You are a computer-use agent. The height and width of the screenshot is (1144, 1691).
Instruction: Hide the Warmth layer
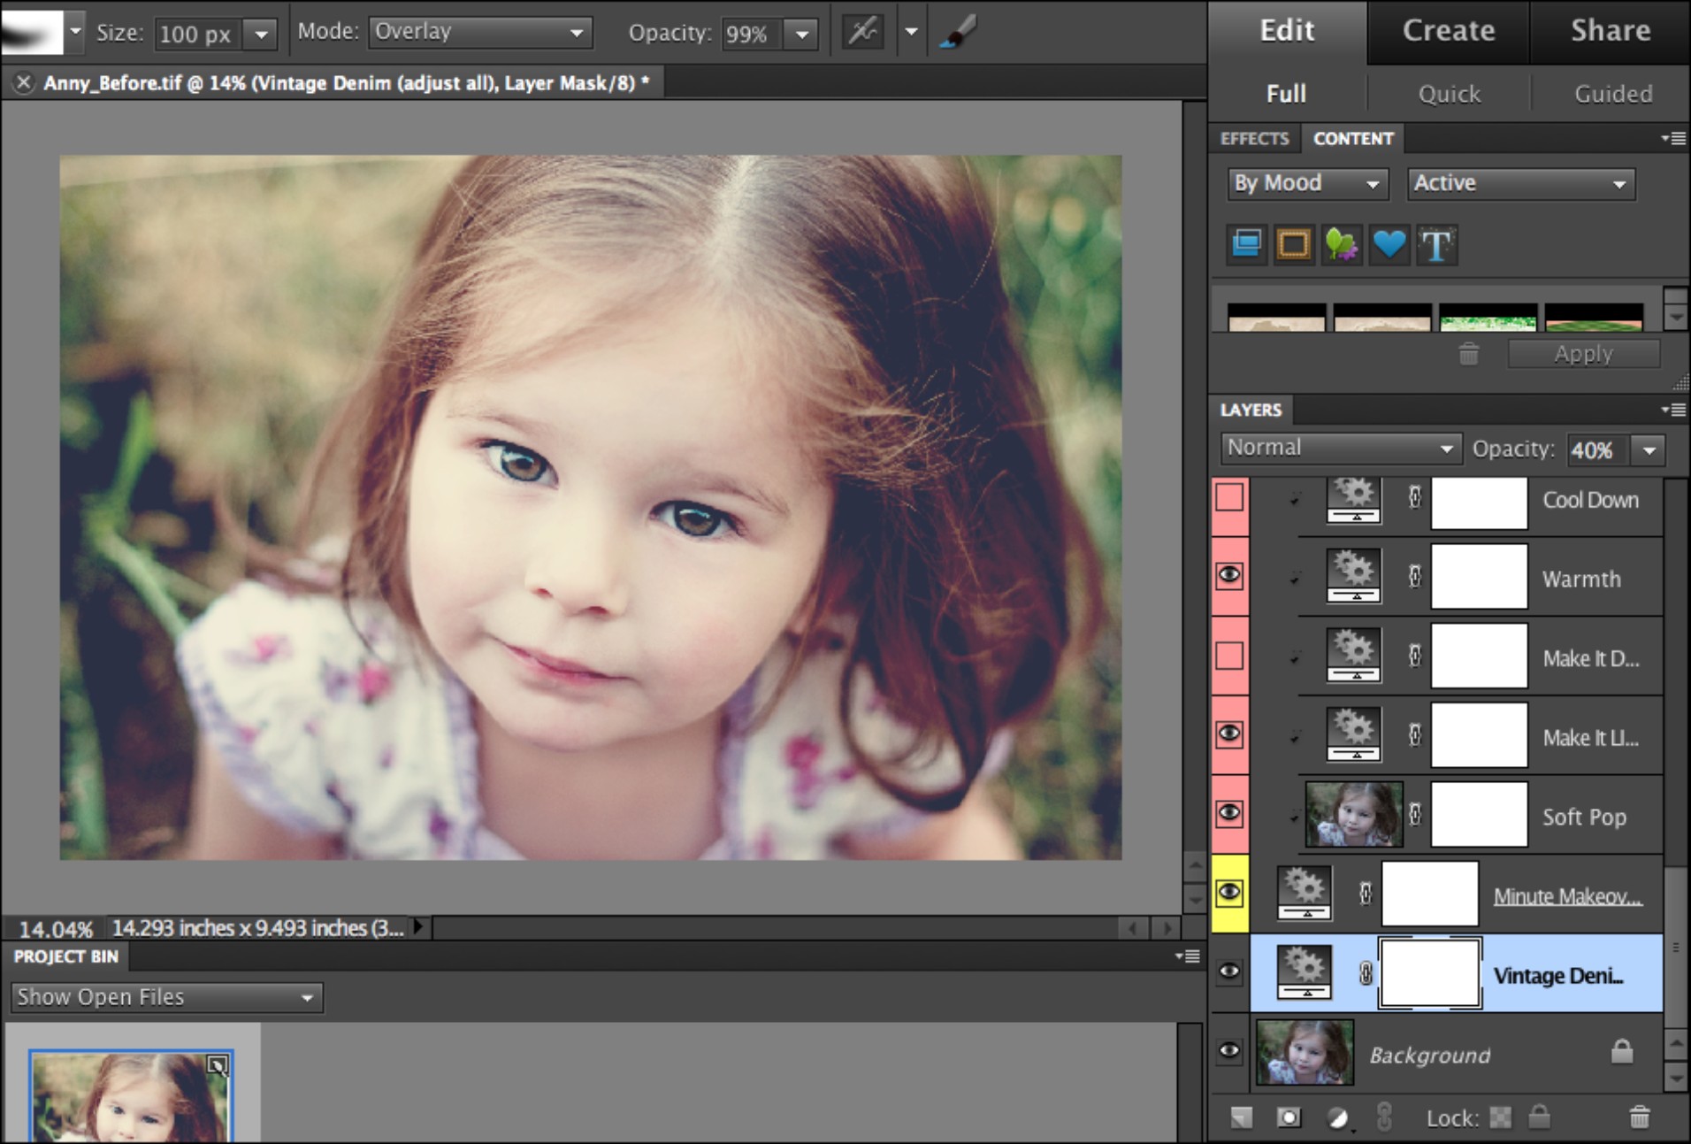(x=1229, y=576)
